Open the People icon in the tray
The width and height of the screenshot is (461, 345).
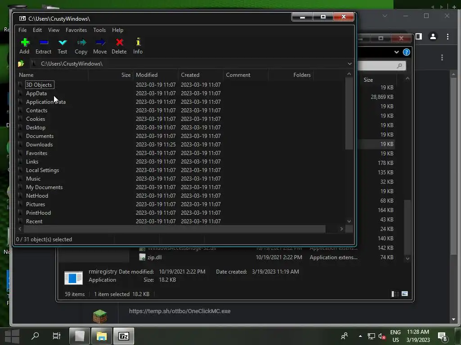tap(344, 336)
